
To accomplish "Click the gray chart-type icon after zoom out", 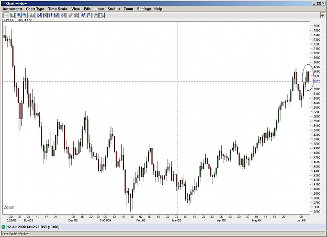I will (32, 15).
